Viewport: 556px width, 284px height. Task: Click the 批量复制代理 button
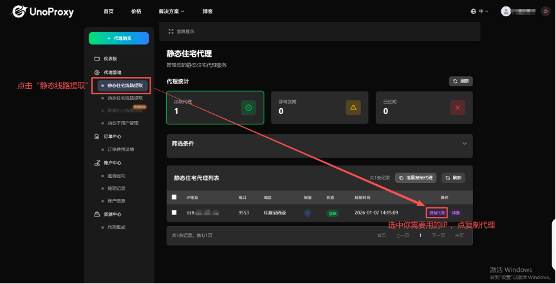[x=415, y=177]
